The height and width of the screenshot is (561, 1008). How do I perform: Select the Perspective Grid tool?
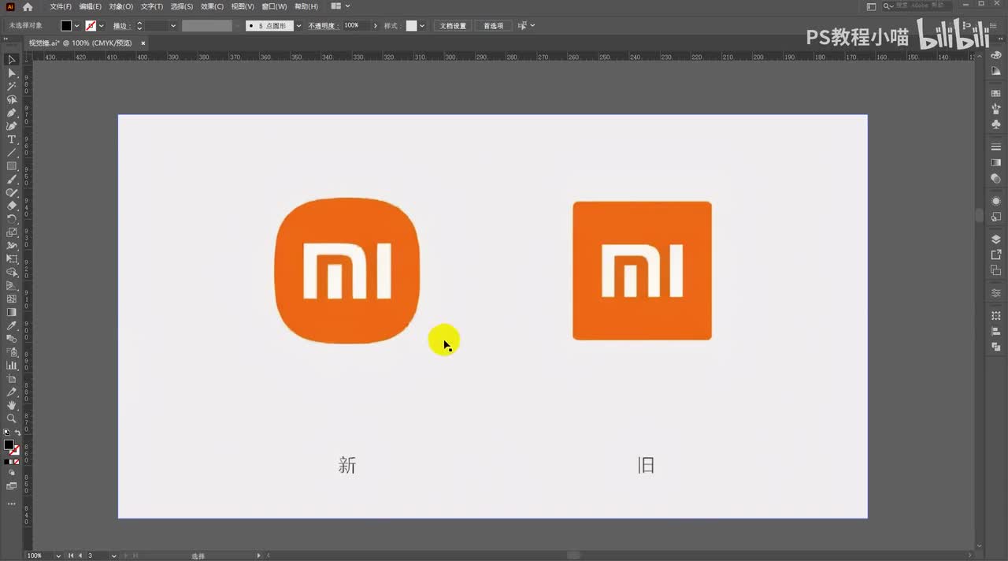tap(12, 285)
